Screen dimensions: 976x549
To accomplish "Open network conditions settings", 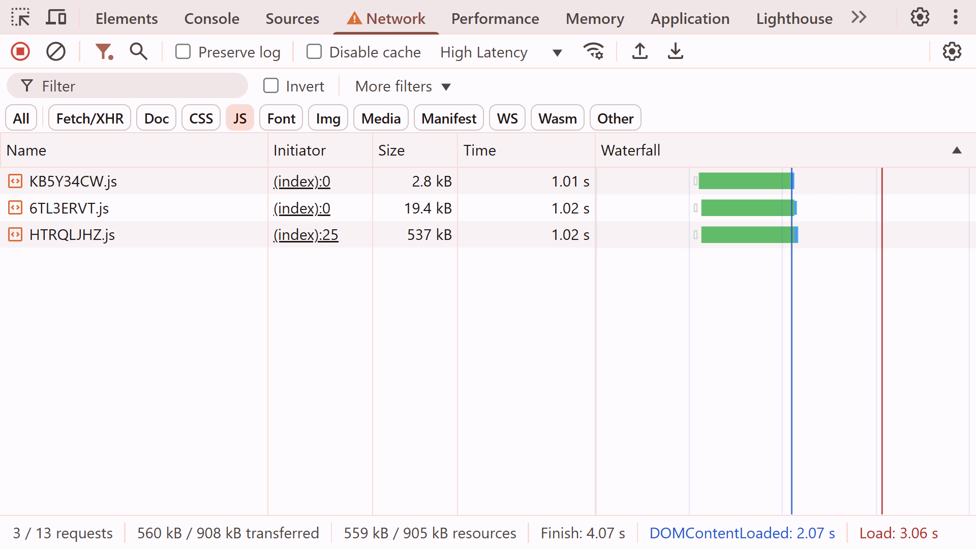I will click(593, 51).
